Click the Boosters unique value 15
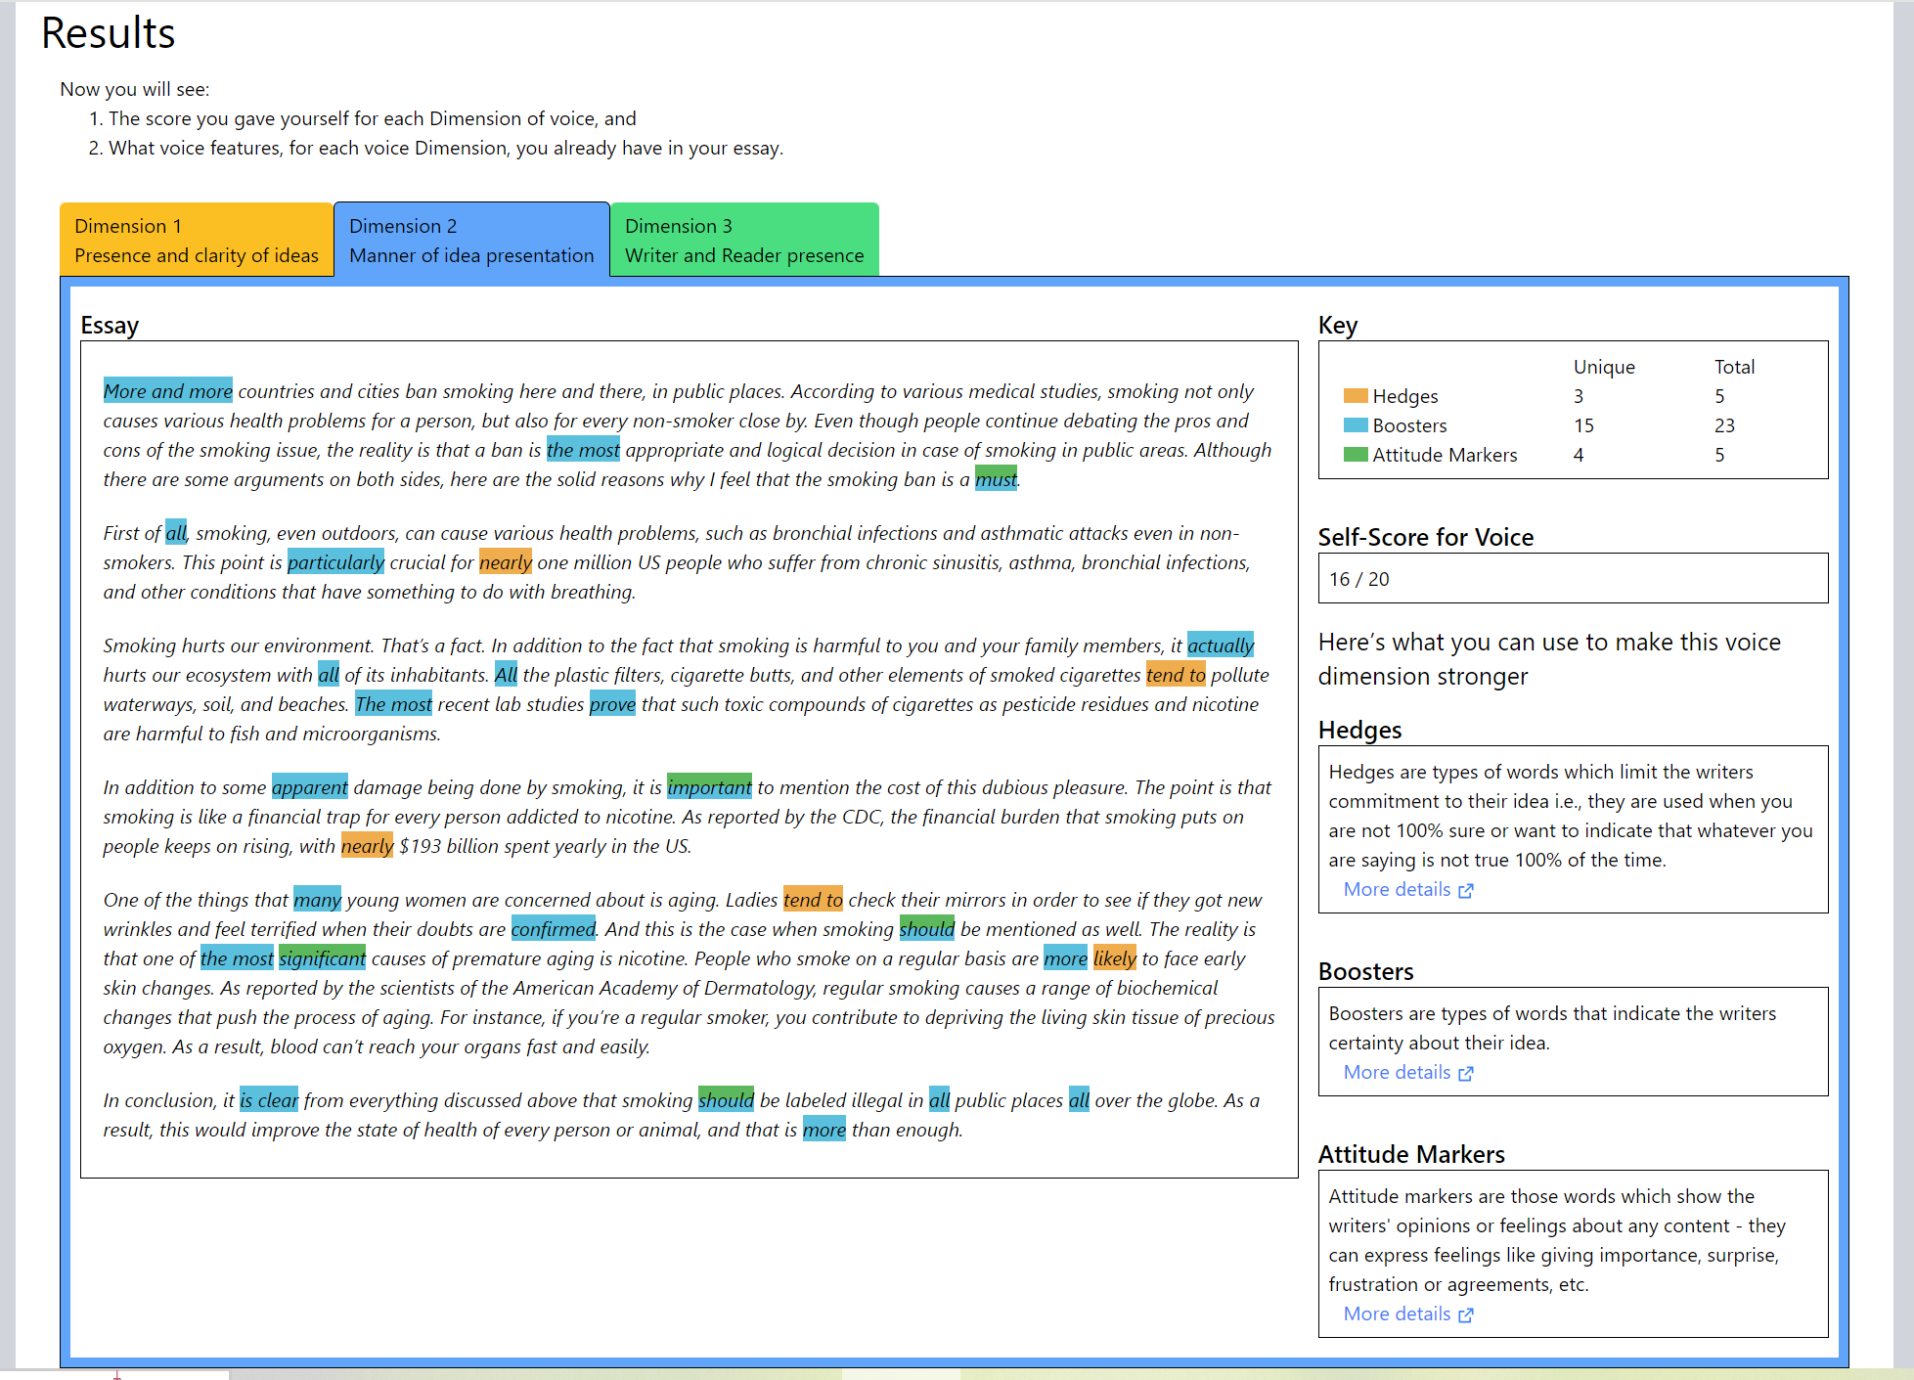The height and width of the screenshot is (1380, 1914). [x=1583, y=425]
